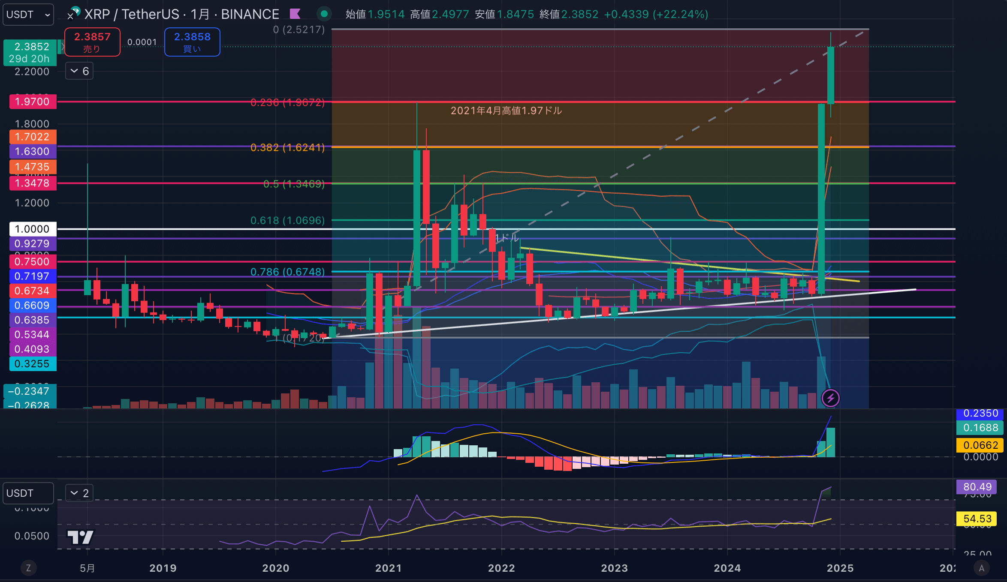Open the USDT currency dropdown at top

click(x=28, y=15)
